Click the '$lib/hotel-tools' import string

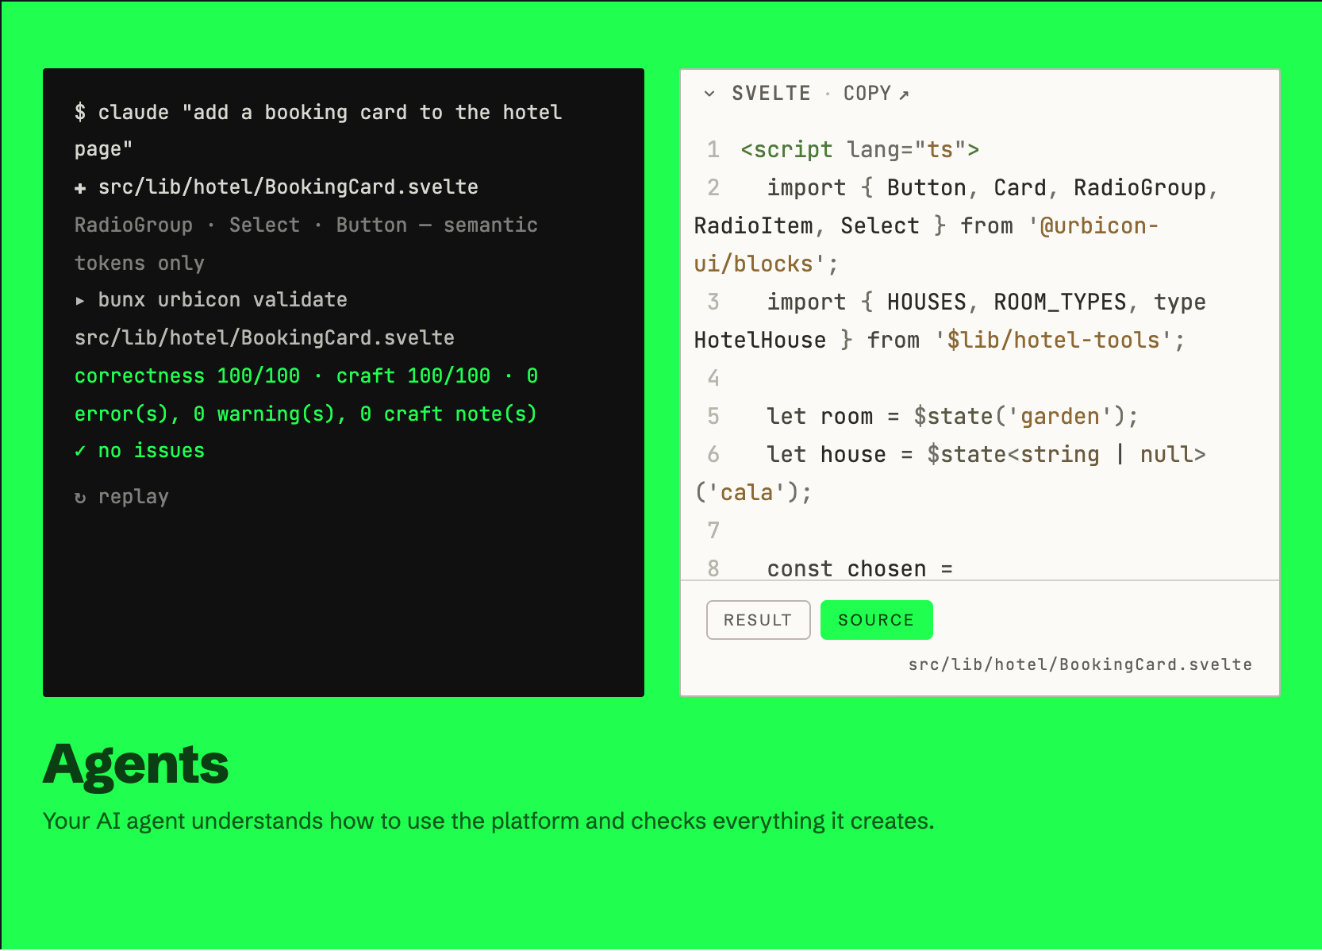click(x=1053, y=340)
